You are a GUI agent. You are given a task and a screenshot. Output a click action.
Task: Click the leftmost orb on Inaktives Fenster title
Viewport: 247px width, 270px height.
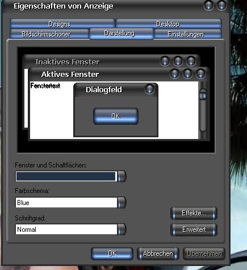pos(165,61)
